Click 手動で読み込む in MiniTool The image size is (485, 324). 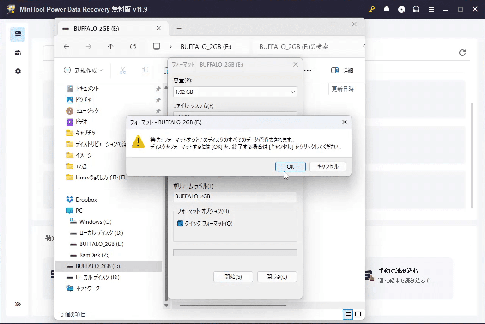pos(398,271)
